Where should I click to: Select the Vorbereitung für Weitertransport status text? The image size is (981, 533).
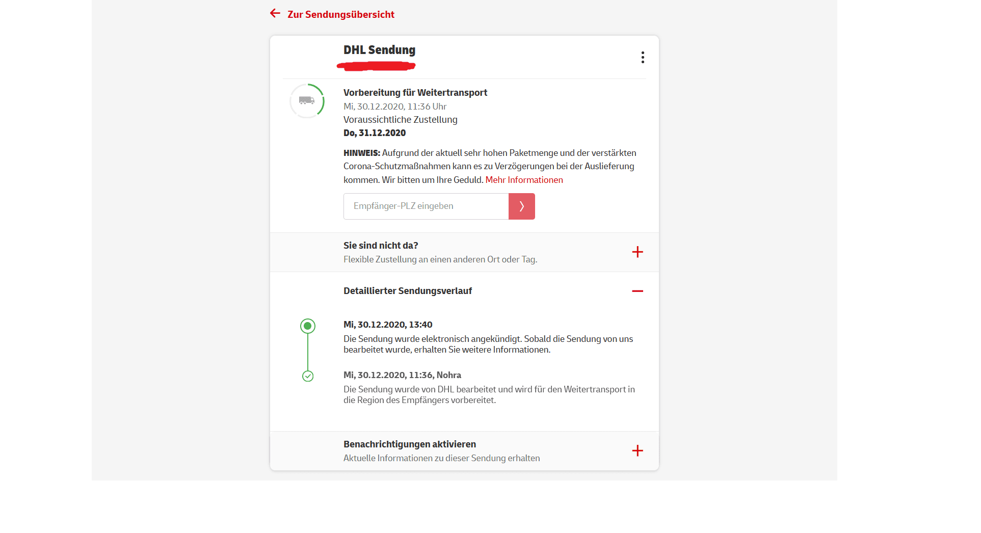(415, 93)
